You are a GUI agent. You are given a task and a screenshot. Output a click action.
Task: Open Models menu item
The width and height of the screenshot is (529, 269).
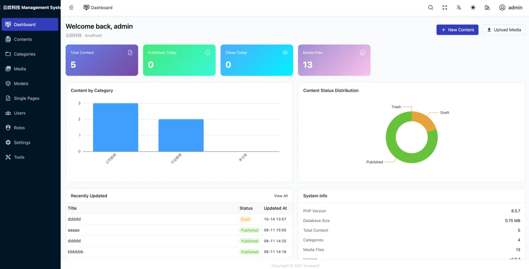tap(30, 83)
